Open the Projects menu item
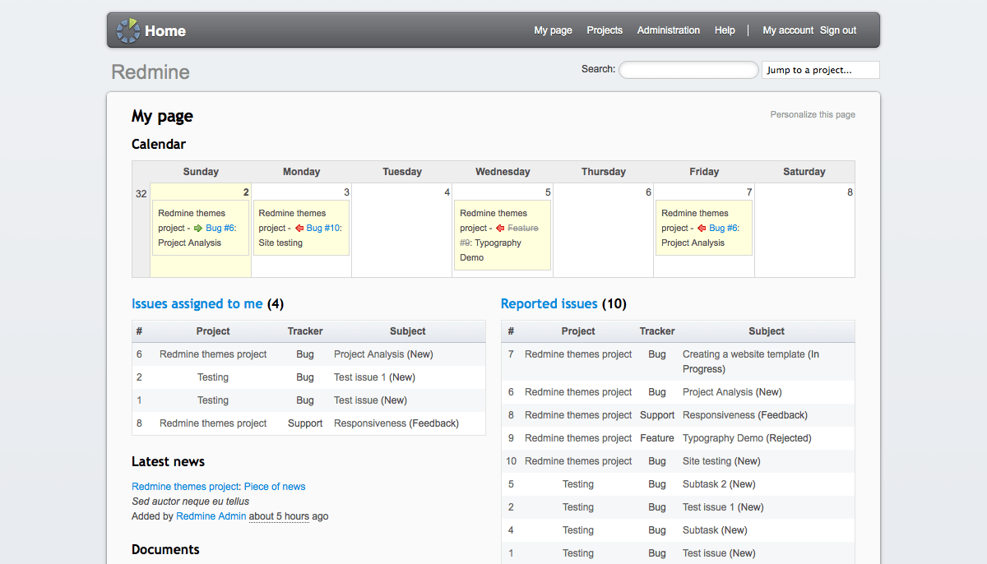 (605, 30)
